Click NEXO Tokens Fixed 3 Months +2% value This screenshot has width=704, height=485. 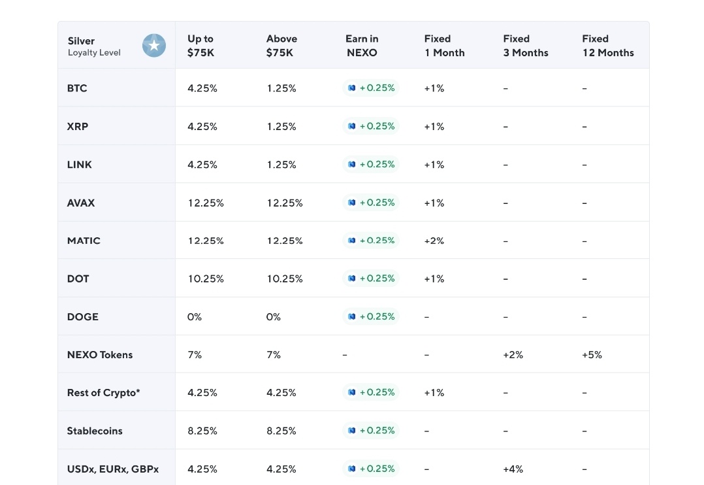pyautogui.click(x=513, y=355)
